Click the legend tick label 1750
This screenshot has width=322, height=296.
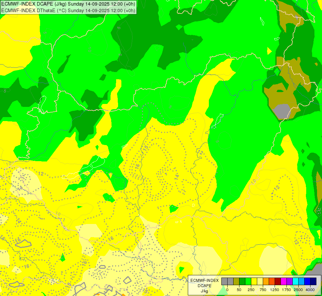point(286,290)
